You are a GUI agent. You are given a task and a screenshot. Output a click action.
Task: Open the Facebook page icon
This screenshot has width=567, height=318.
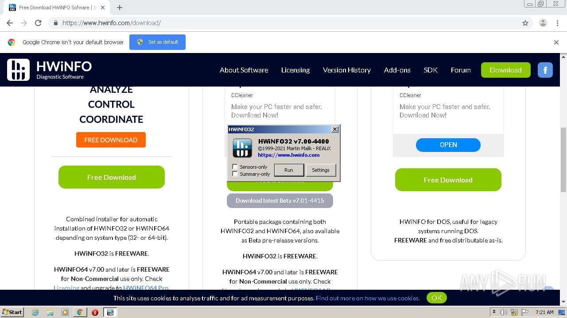(545, 70)
